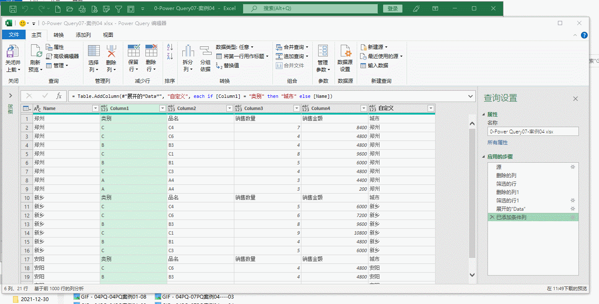
Task: Click the data grid vertical scrollbar down arrow
Action: 472,275
